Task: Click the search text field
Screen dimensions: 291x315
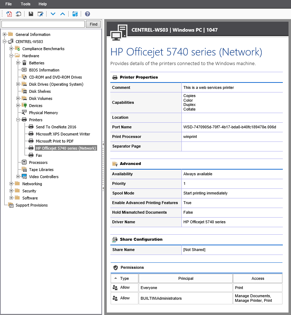Action: tap(43, 24)
